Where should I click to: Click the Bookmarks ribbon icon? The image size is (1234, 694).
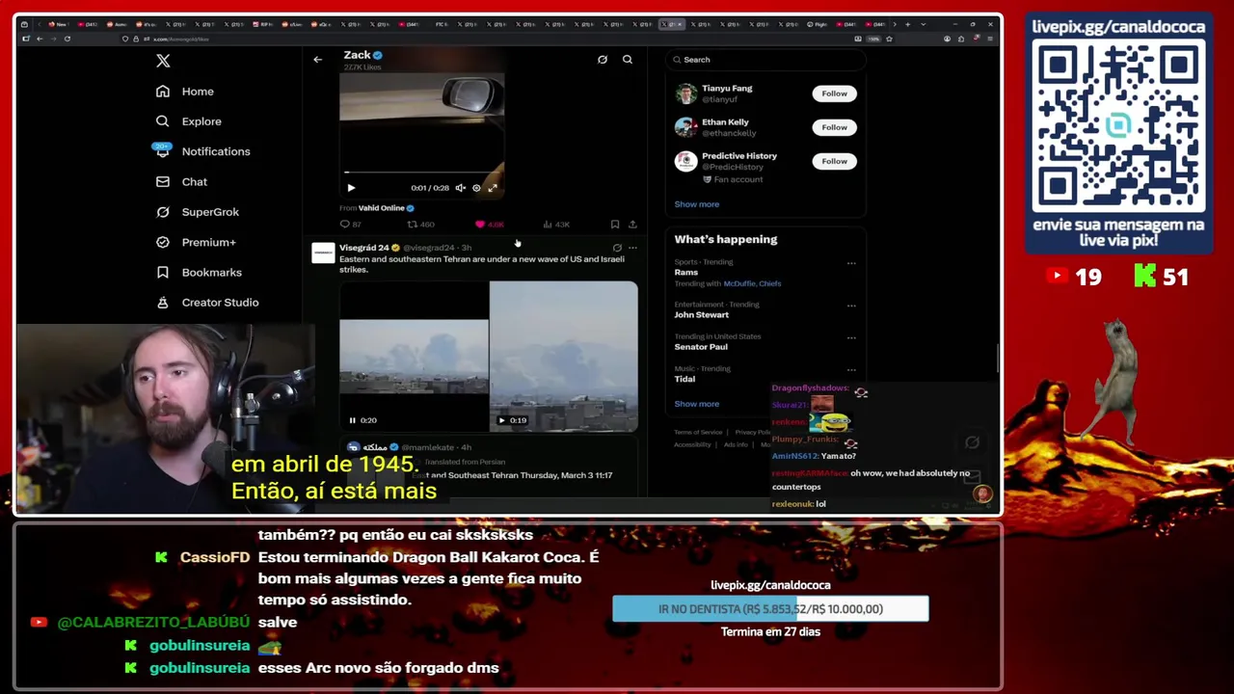(x=163, y=273)
